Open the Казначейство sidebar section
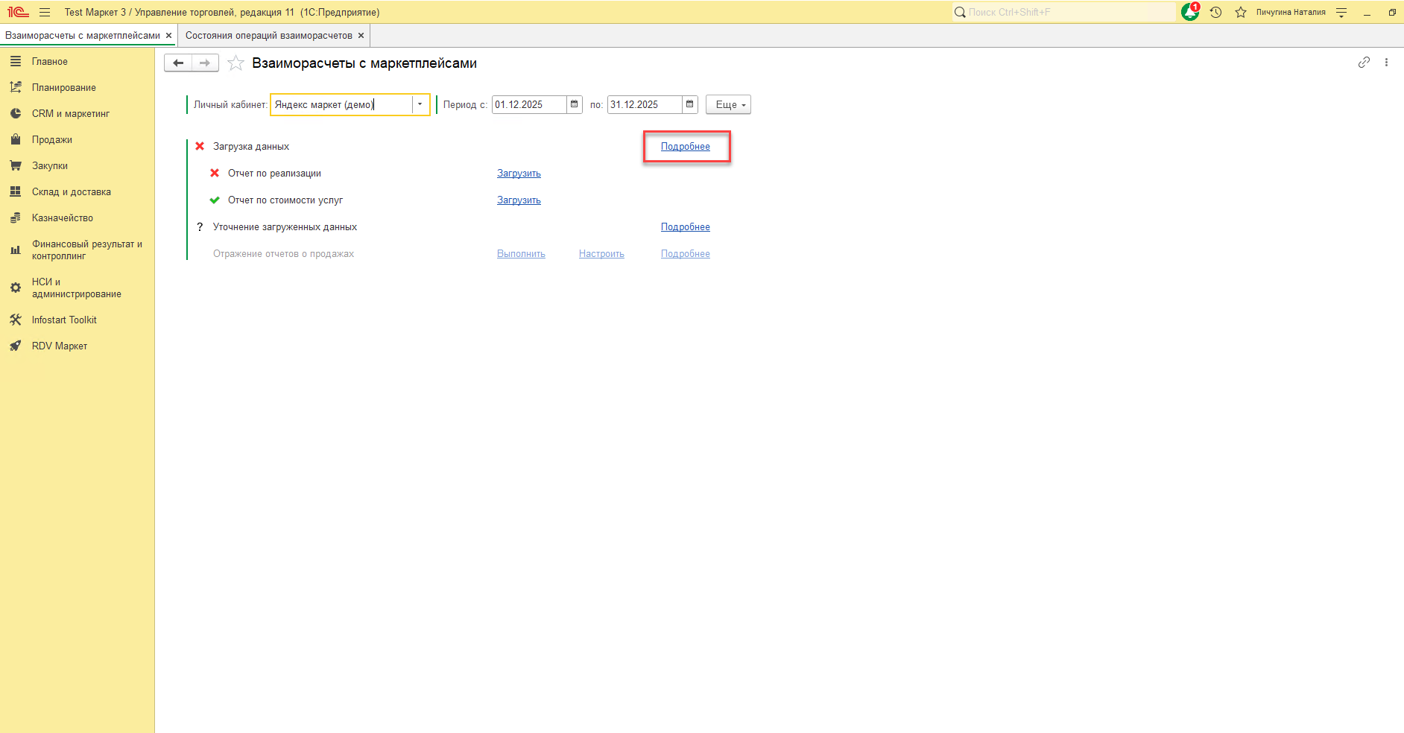 [63, 218]
